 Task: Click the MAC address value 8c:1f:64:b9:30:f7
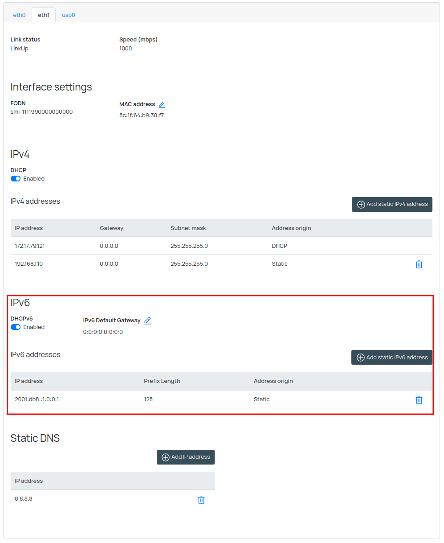coord(142,115)
